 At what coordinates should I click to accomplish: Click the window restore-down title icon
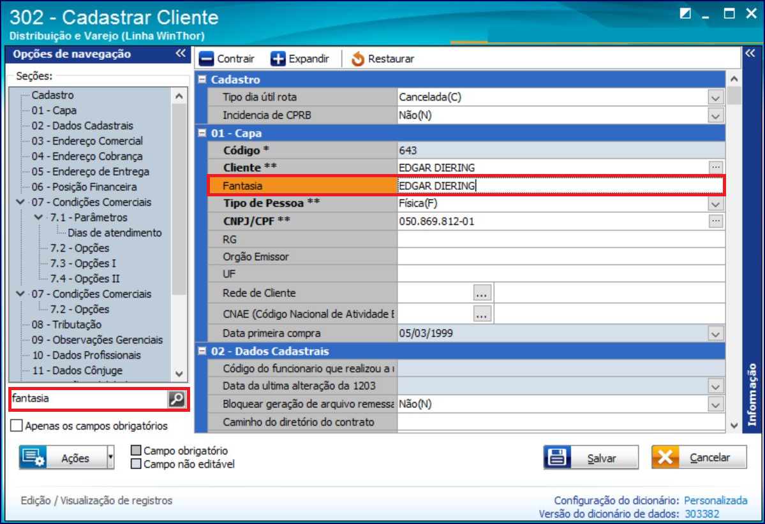tap(685, 13)
